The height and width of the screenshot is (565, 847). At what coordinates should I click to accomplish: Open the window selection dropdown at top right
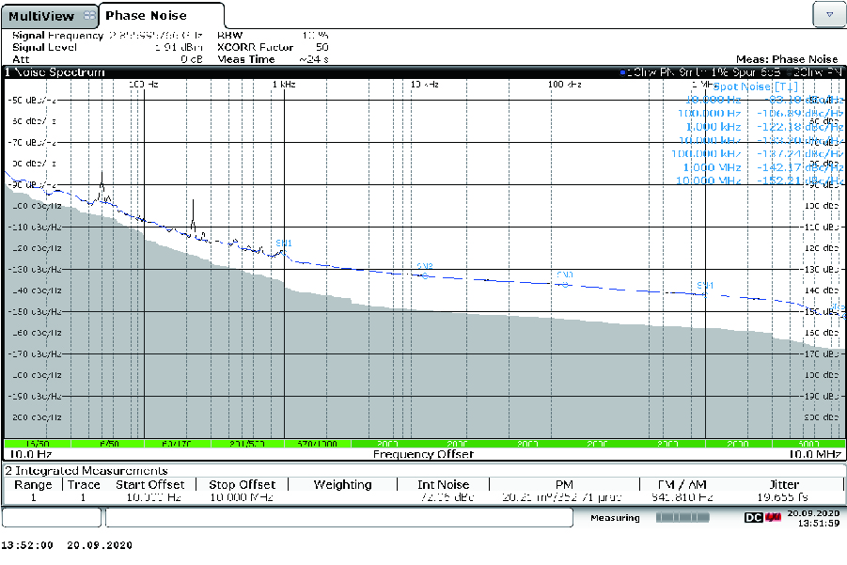(828, 14)
